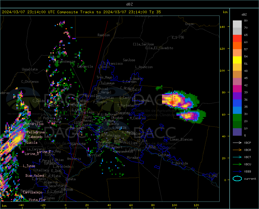259x209 pixels.
Task: Click the orange VBCR arrow in legend
Action: coord(237,150)
